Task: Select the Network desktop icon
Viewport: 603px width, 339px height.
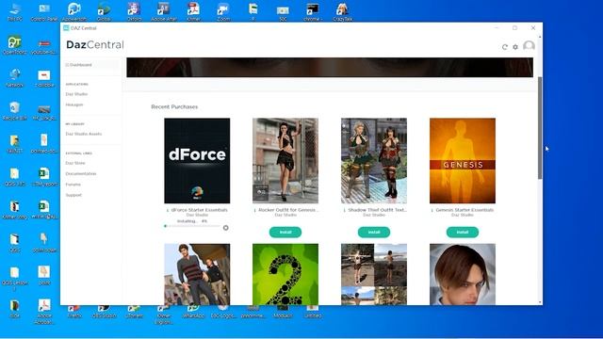Action: pyautogui.click(x=15, y=78)
